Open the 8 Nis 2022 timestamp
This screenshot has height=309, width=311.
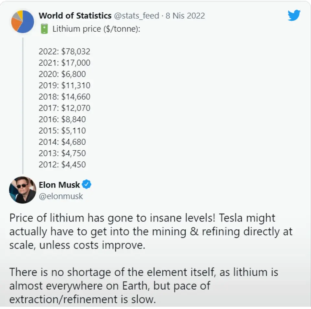click(x=185, y=16)
